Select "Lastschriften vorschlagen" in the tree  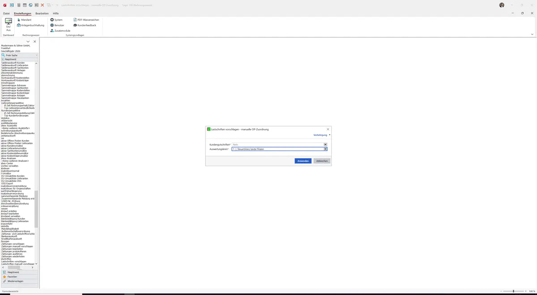pyautogui.click(x=14, y=261)
